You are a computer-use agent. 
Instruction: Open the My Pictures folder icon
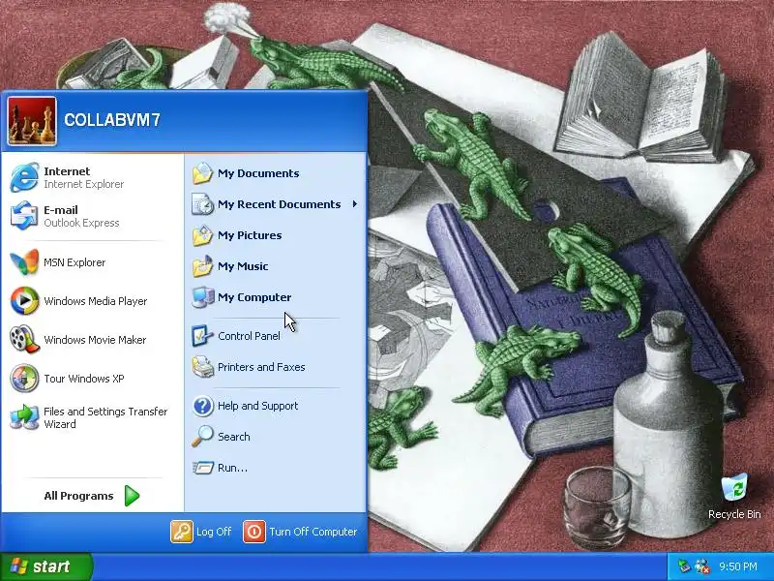tap(202, 235)
